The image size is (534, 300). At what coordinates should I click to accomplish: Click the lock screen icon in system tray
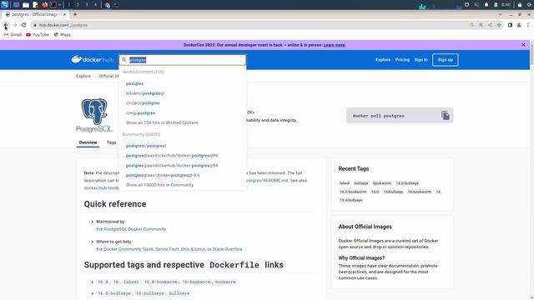[x=520, y=5]
